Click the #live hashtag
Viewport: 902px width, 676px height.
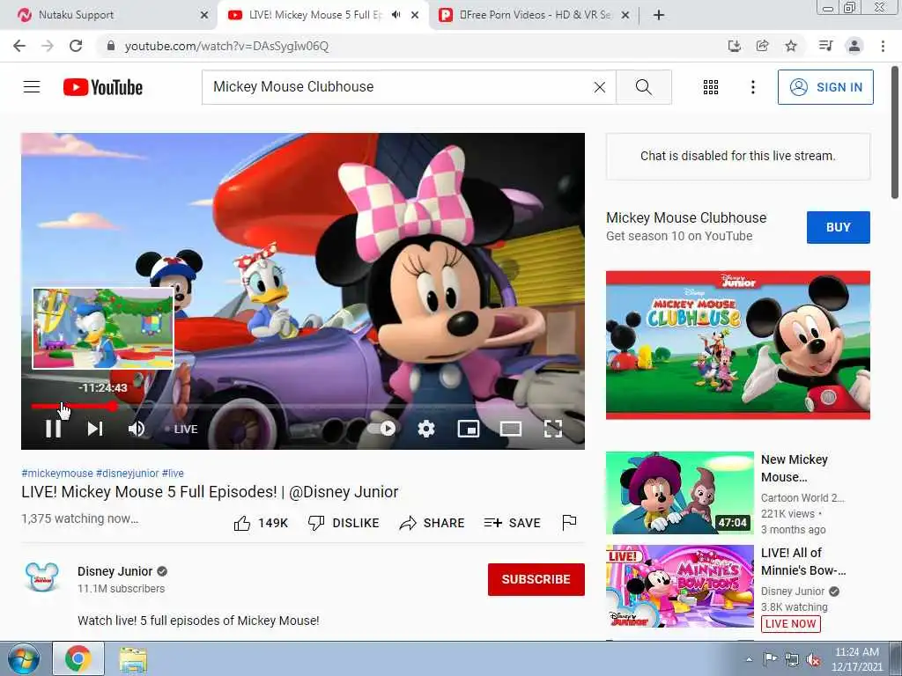pos(173,474)
